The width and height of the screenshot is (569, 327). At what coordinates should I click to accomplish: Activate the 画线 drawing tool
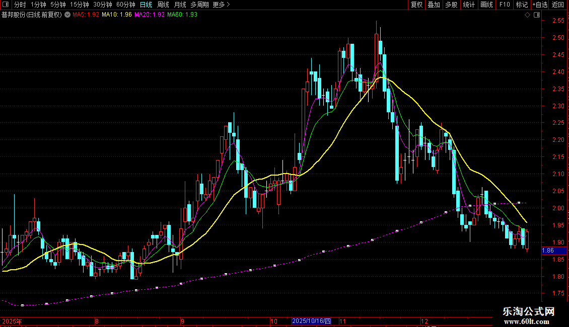coord(486,5)
